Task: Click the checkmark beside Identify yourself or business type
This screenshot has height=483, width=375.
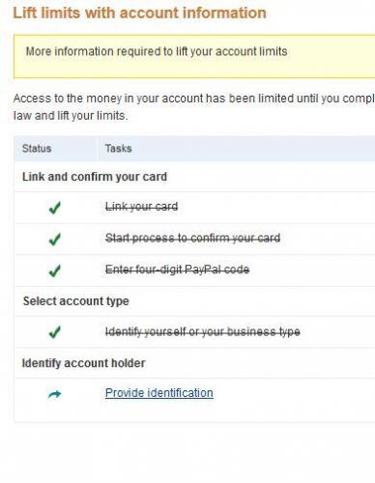Action: [x=55, y=332]
